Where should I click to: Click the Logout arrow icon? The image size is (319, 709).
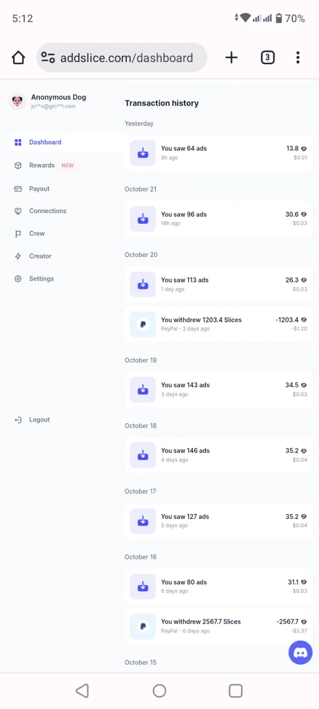pos(18,420)
